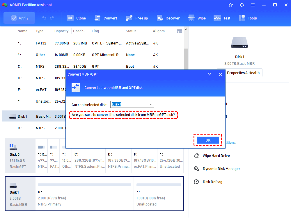Select the Free up tool
Image resolution: width=291 pixels, height=218 pixels.
click(129, 18)
